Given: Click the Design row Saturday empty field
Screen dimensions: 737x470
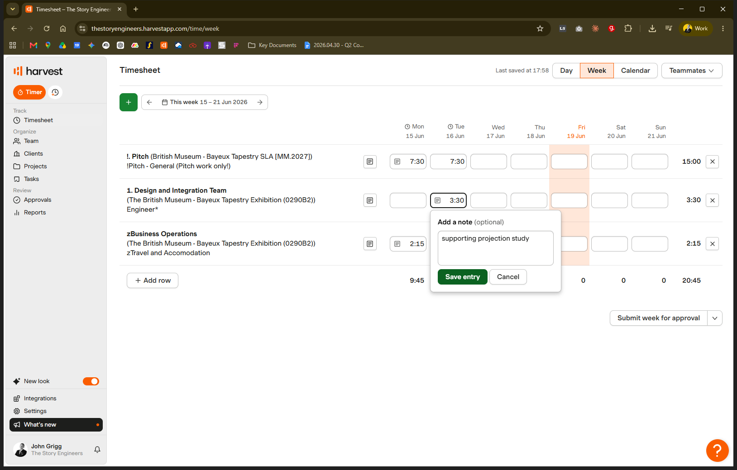Looking at the screenshot, I should [x=609, y=200].
